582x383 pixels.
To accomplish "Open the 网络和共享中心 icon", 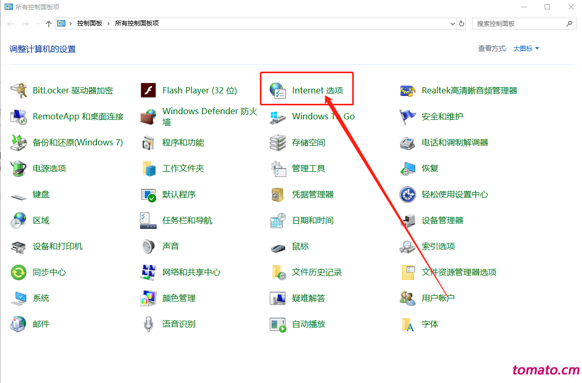I will pos(148,272).
